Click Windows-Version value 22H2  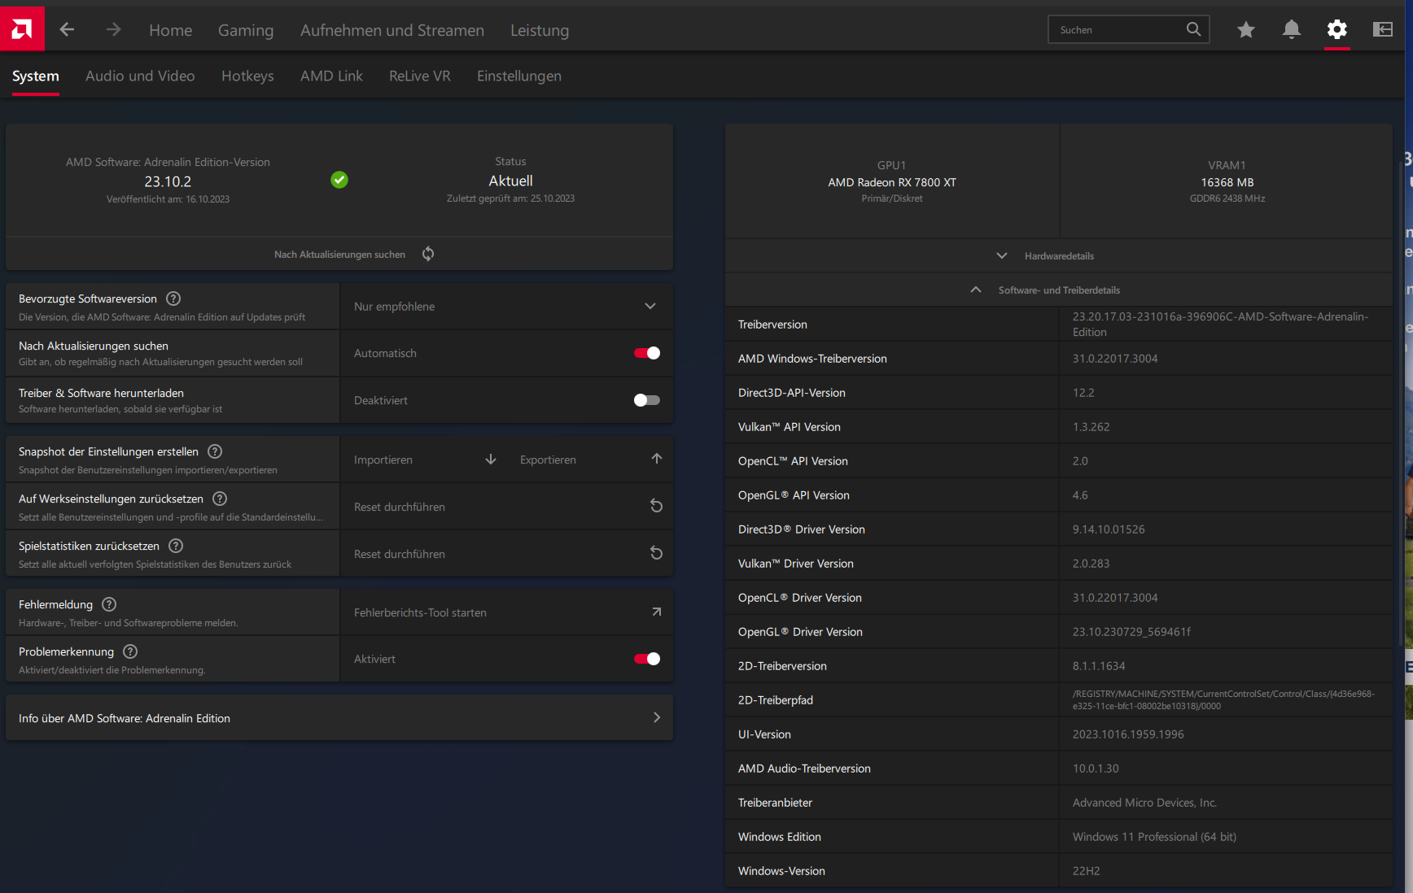coord(1086,870)
